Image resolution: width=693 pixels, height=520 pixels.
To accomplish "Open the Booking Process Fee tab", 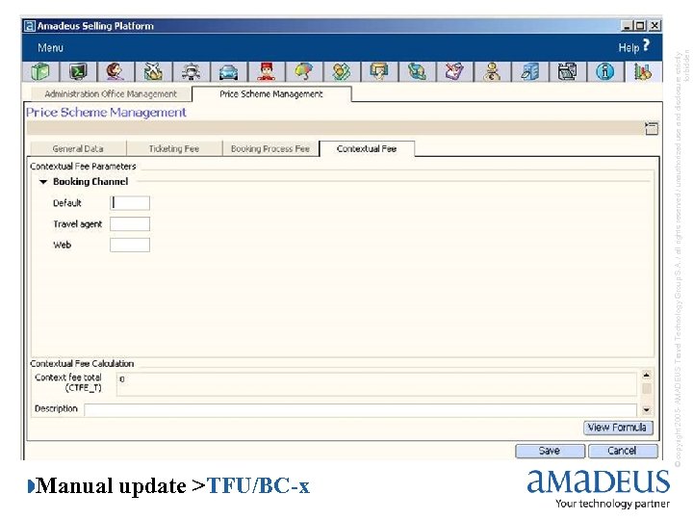I will coord(270,148).
